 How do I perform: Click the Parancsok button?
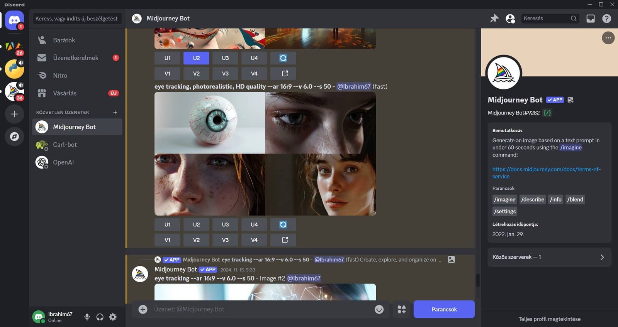pyautogui.click(x=444, y=309)
